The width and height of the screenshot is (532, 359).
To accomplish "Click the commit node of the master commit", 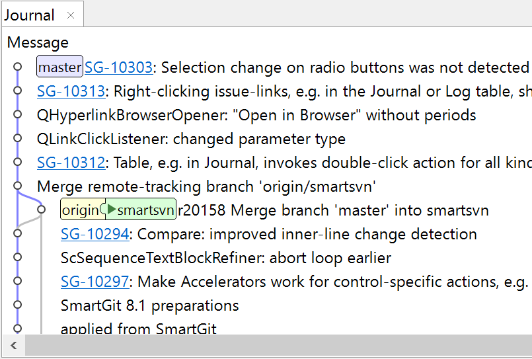I will click(x=18, y=67).
